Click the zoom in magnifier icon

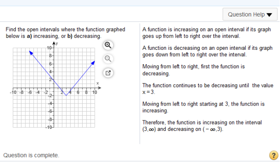(108, 45)
